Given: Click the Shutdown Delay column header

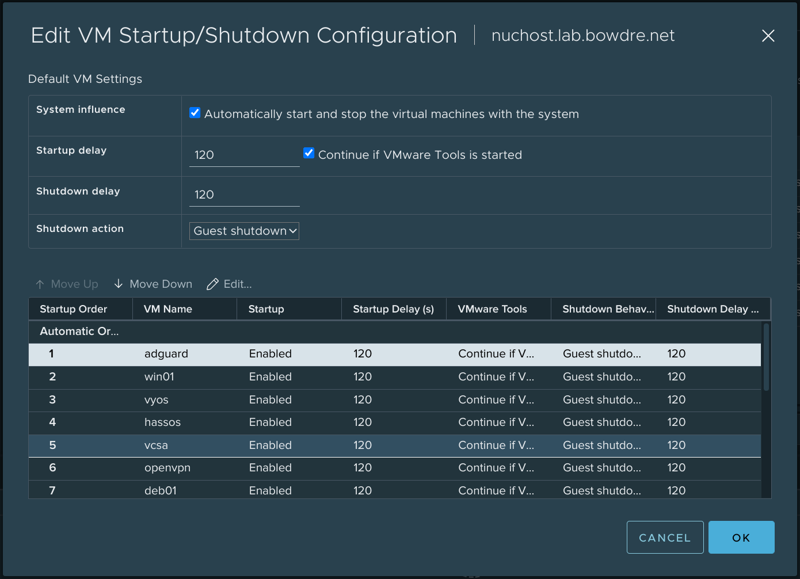Looking at the screenshot, I should coord(713,309).
